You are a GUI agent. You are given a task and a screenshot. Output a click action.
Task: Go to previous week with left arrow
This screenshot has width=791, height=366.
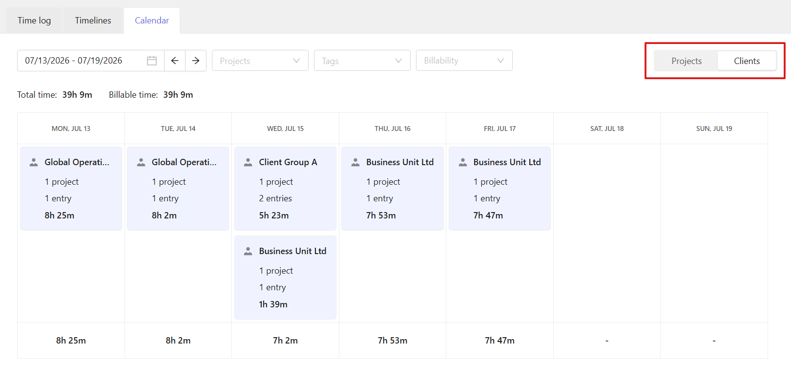coord(175,61)
